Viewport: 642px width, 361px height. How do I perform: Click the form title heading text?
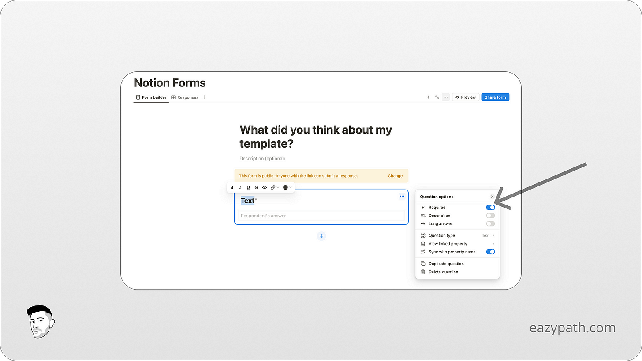point(316,137)
